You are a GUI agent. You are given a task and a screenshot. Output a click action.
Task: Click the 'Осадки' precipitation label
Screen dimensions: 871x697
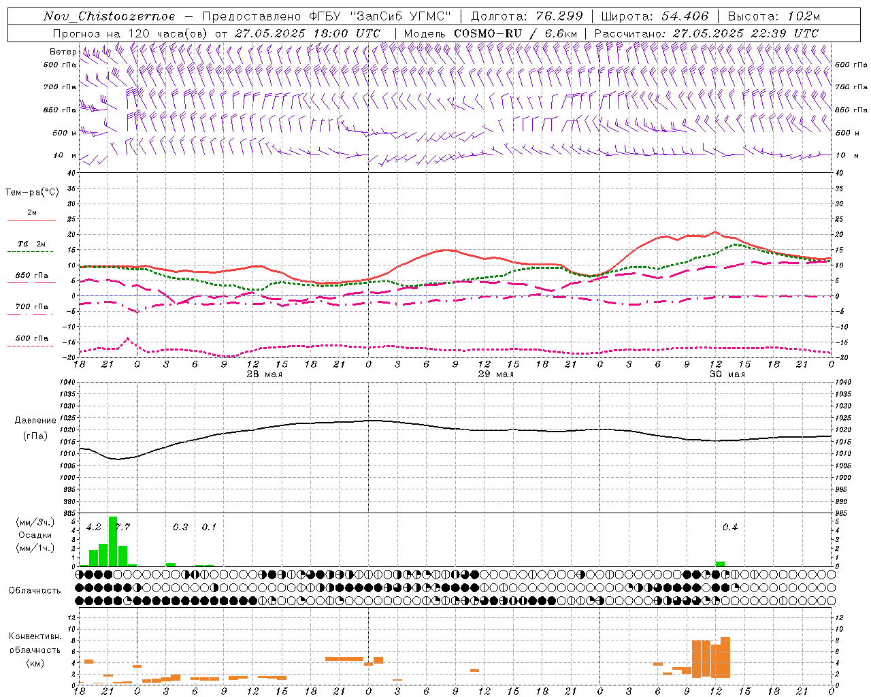pos(35,535)
